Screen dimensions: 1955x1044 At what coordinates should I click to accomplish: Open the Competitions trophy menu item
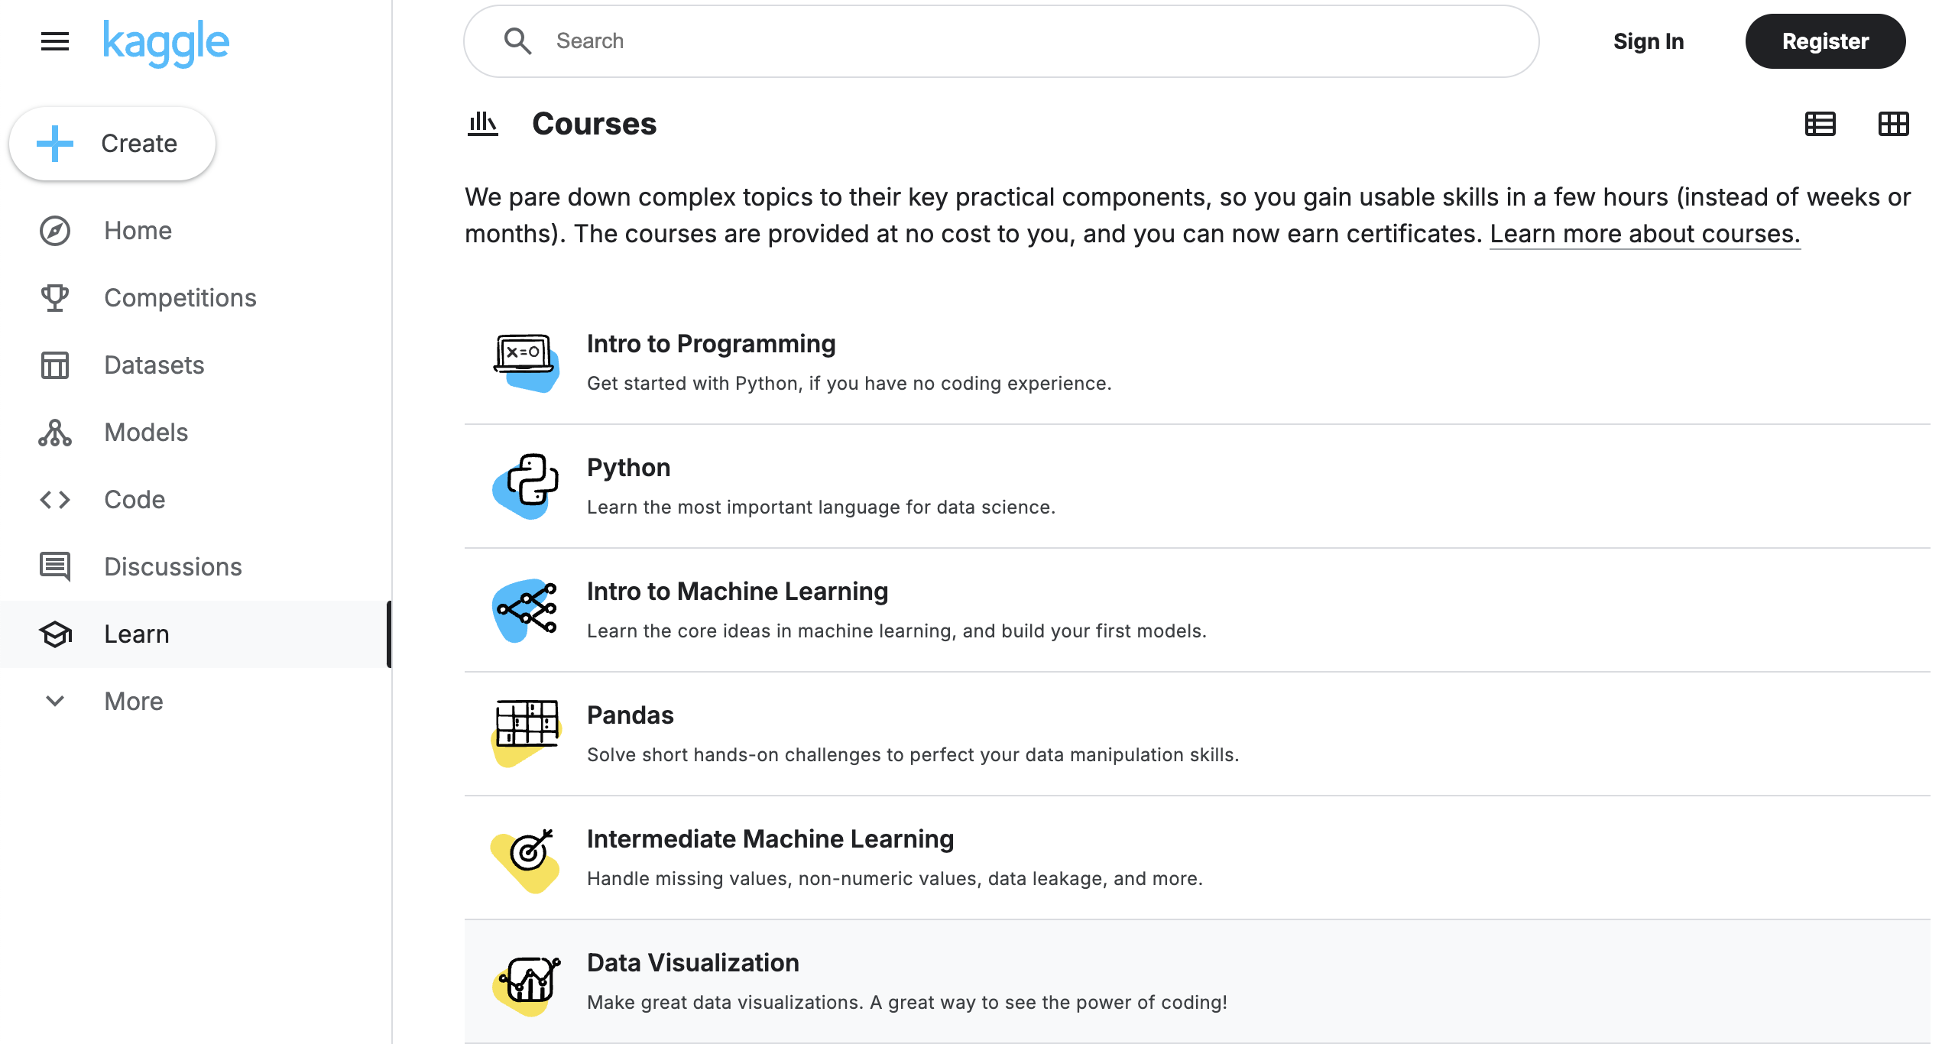click(55, 298)
